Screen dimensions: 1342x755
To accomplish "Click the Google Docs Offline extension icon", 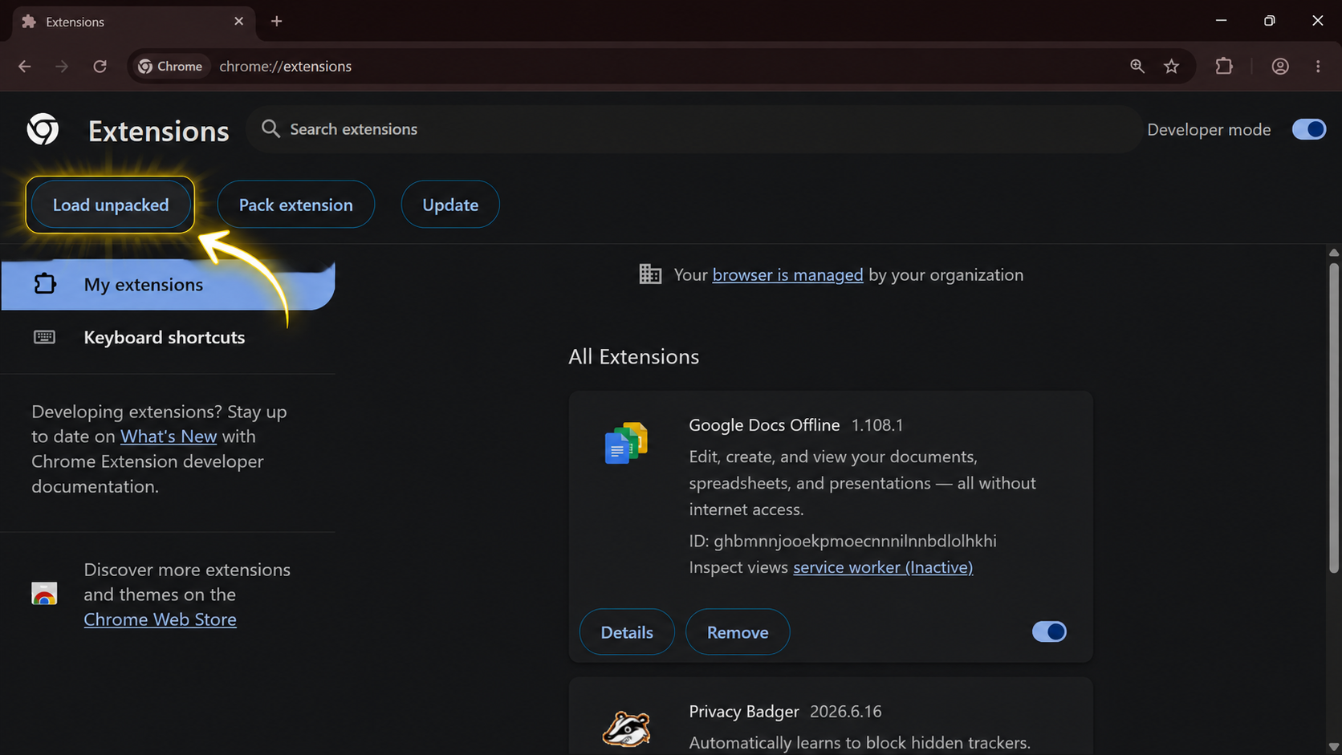I will point(626,443).
